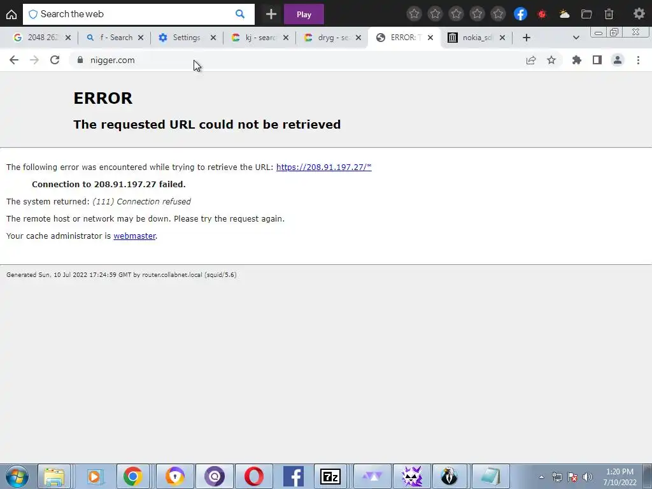Open the Extensions puzzle icon
Image resolution: width=652 pixels, height=489 pixels.
click(577, 60)
